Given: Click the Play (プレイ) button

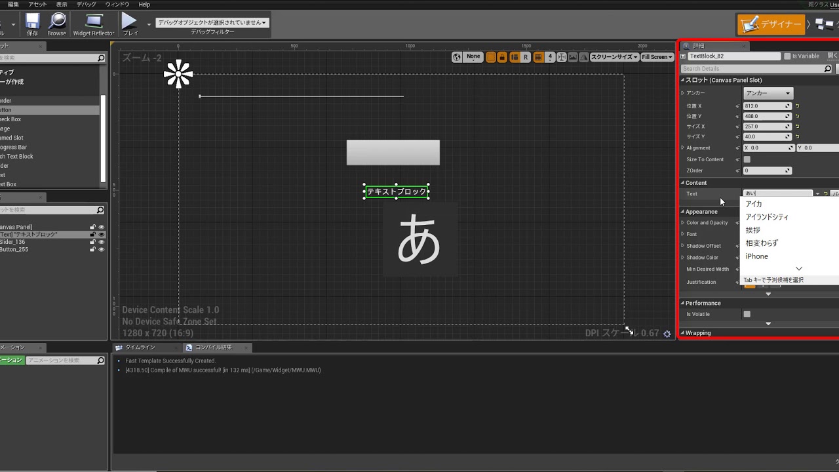Looking at the screenshot, I should click(130, 25).
